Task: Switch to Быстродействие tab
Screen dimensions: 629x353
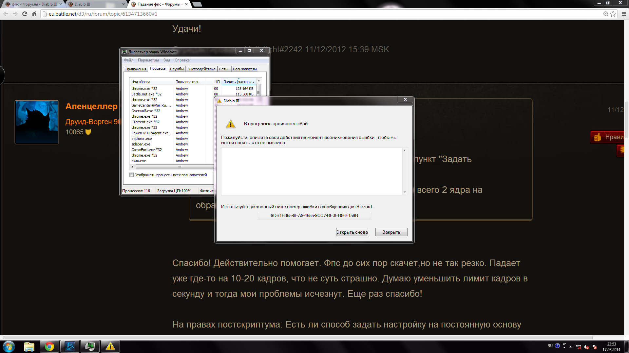Action: (x=201, y=69)
